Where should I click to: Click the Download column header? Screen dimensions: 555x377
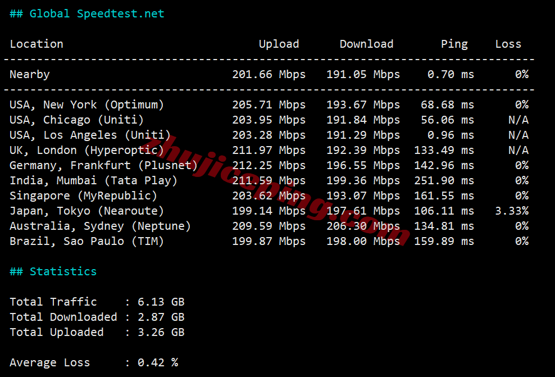point(366,44)
